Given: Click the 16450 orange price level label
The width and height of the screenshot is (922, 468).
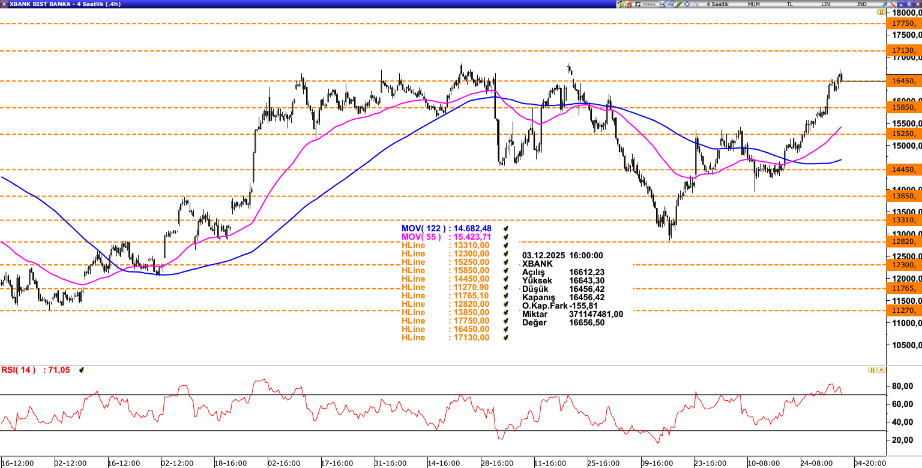Looking at the screenshot, I should tap(903, 81).
